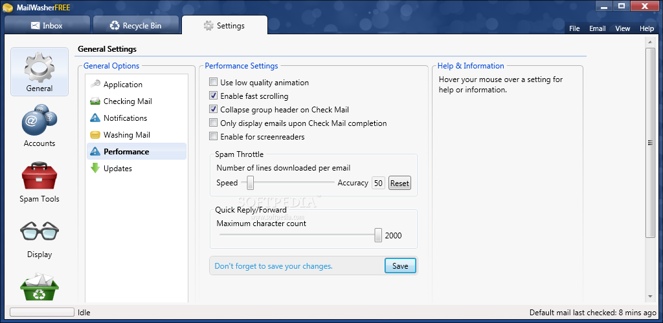Click the vertical scrollbar thumb
Screen dimensions: 663x323
[x=650, y=143]
